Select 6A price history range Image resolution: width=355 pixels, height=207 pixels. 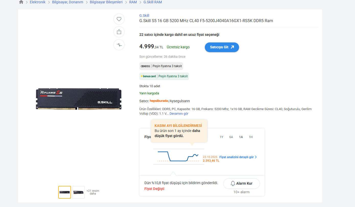[231, 137]
